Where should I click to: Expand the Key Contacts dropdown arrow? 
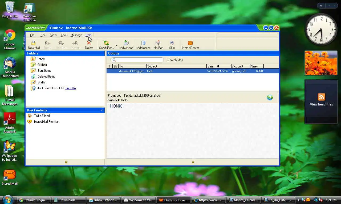click(102, 110)
